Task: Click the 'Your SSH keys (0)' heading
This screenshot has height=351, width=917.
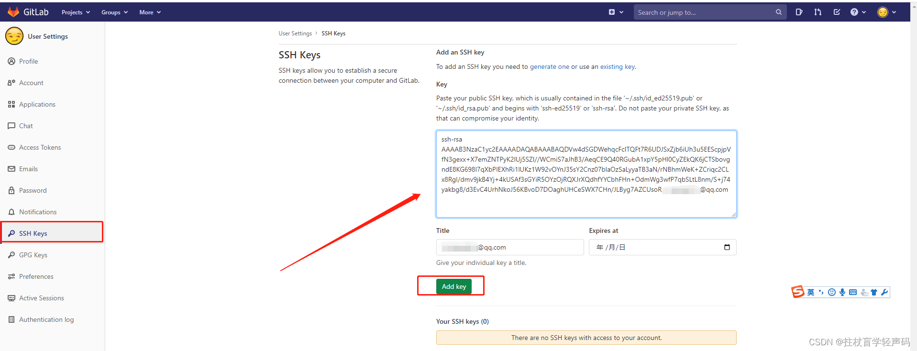Action: click(x=463, y=321)
